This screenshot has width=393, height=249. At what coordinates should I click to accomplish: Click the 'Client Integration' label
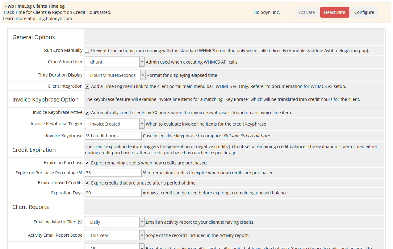(x=65, y=86)
